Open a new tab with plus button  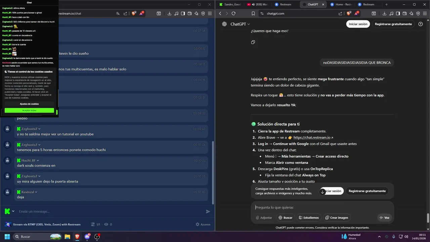click(x=386, y=4)
